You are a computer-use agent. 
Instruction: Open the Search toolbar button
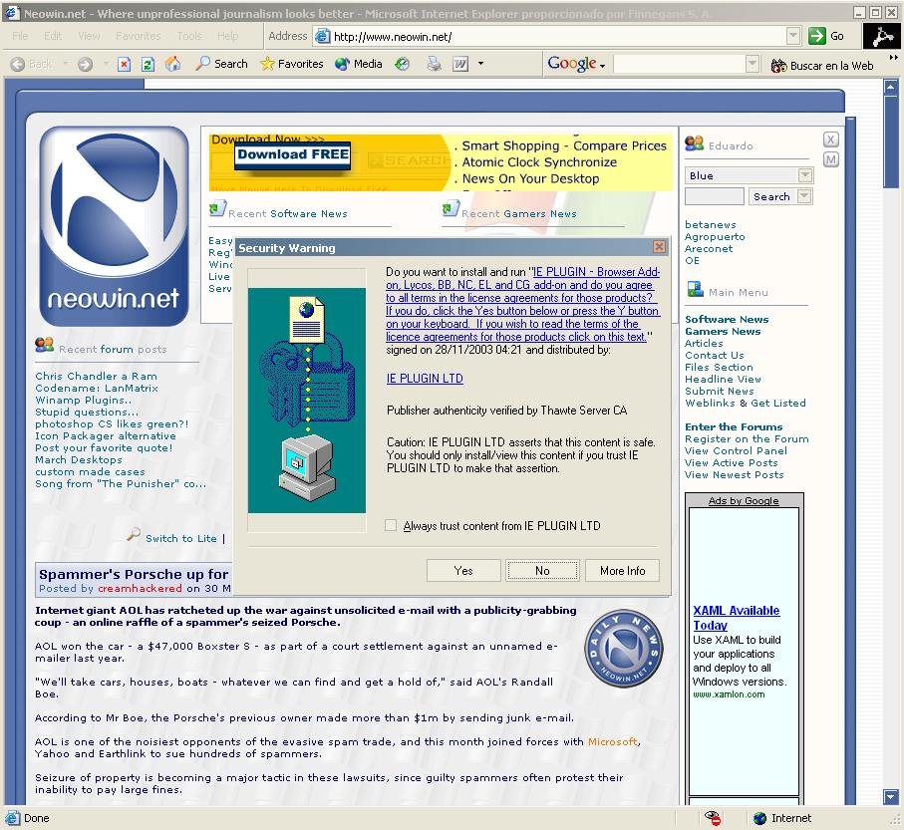pos(221,64)
